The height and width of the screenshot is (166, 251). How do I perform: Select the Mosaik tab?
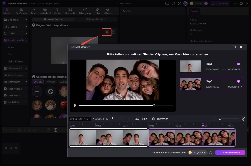coord(51,82)
